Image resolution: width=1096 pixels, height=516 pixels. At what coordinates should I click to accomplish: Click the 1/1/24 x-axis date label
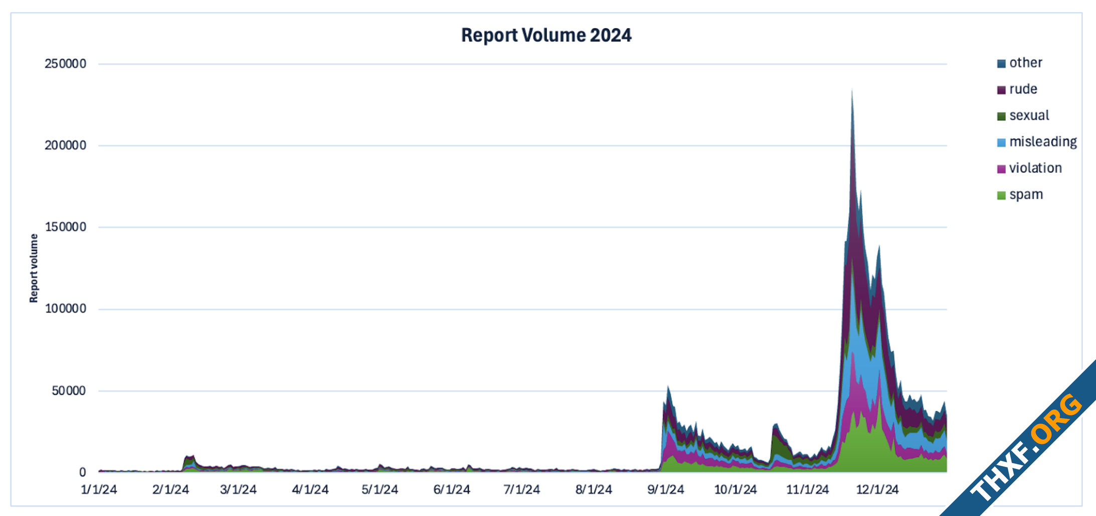point(99,489)
